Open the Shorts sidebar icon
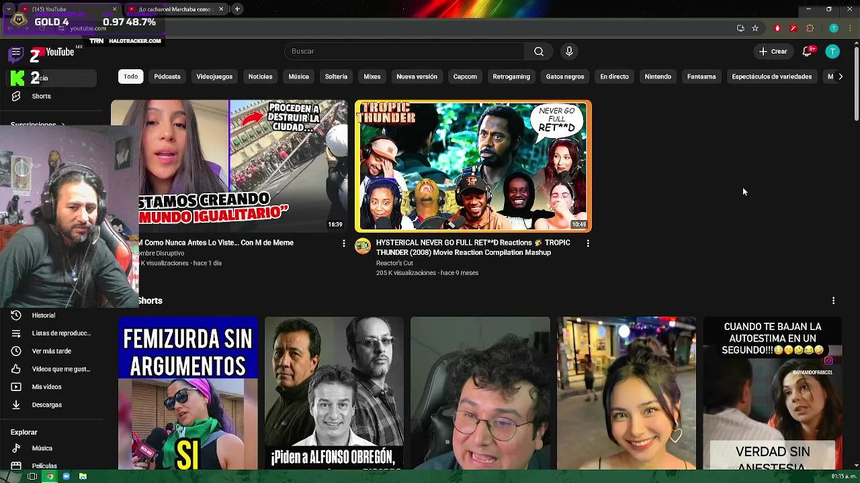The width and height of the screenshot is (860, 483). (17, 96)
